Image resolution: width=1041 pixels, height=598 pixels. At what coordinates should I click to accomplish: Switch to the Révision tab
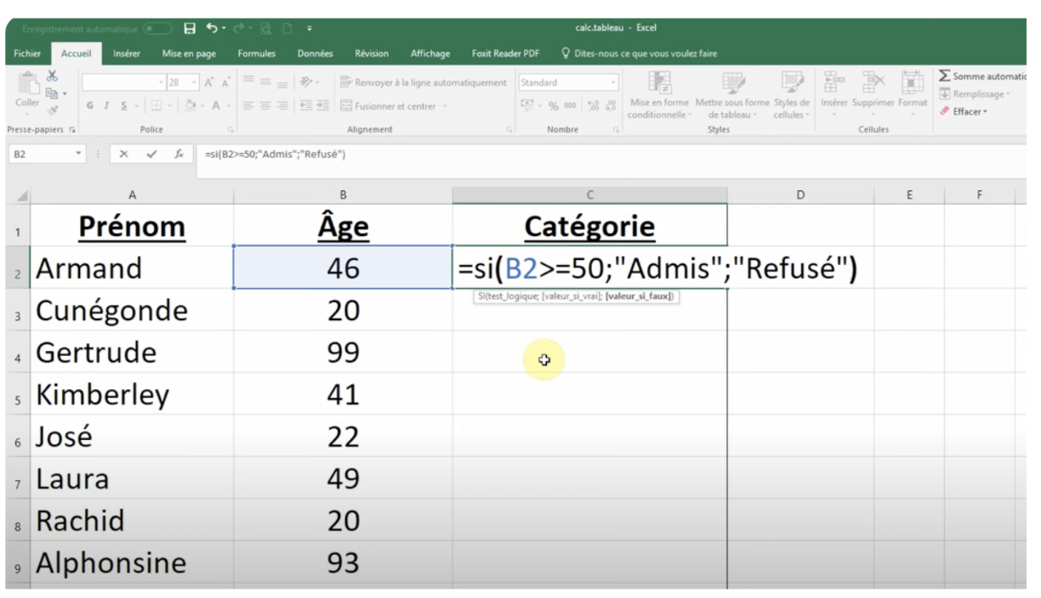pyautogui.click(x=372, y=54)
